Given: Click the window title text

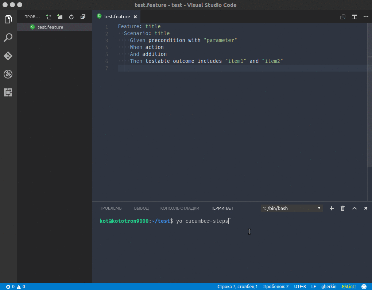Looking at the screenshot, I should pyautogui.click(x=186, y=5).
